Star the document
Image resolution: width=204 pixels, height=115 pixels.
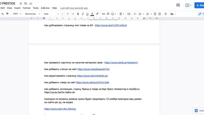pos(21,4)
